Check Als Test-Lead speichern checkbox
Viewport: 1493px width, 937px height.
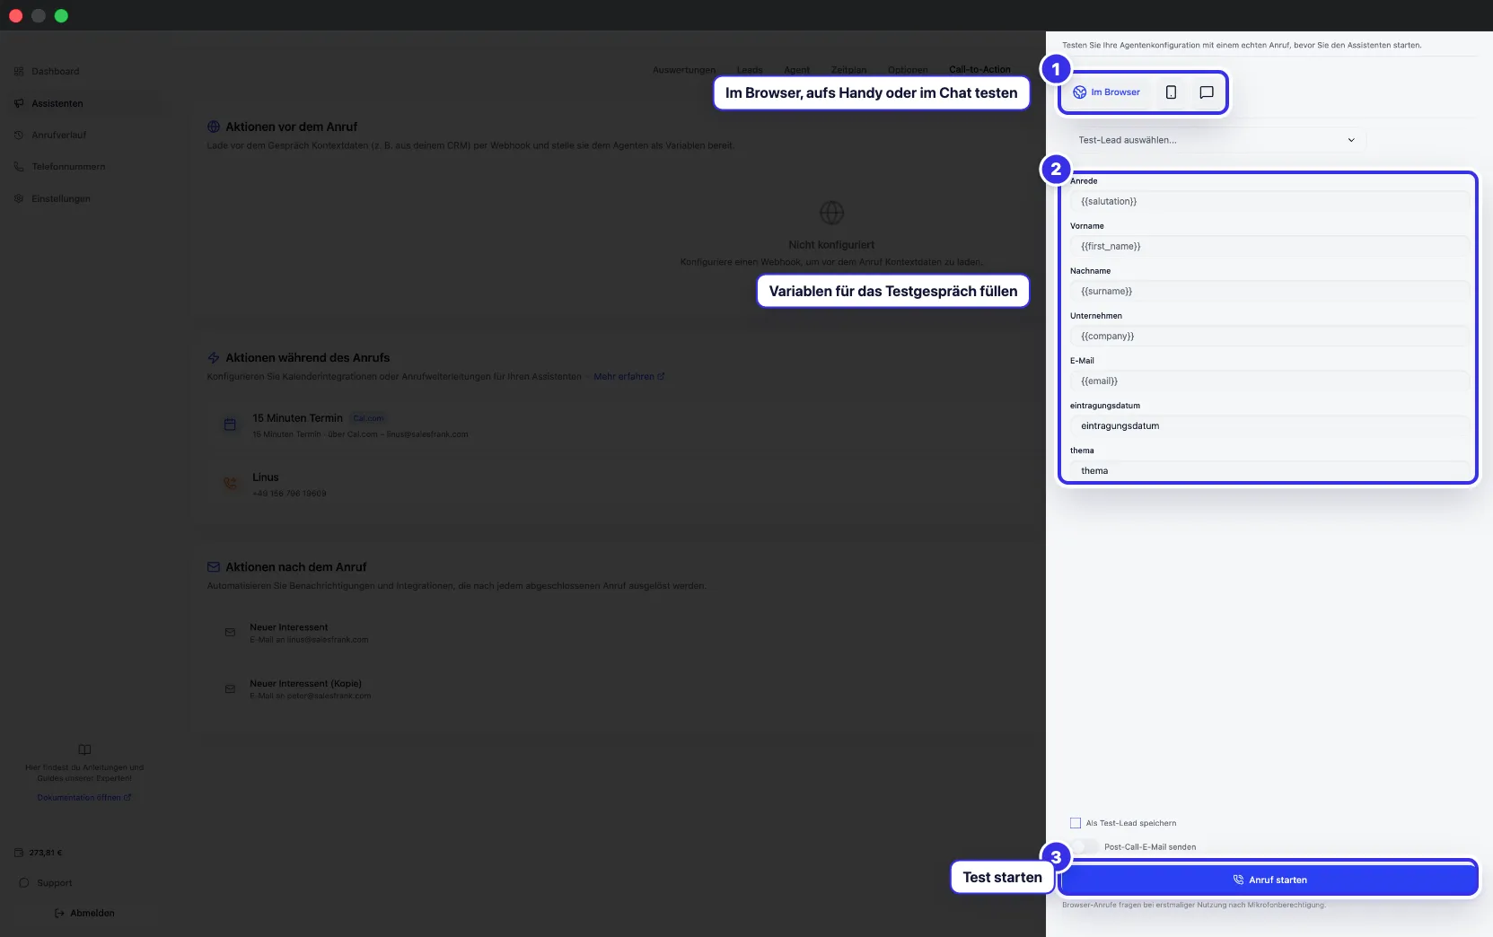pos(1076,823)
